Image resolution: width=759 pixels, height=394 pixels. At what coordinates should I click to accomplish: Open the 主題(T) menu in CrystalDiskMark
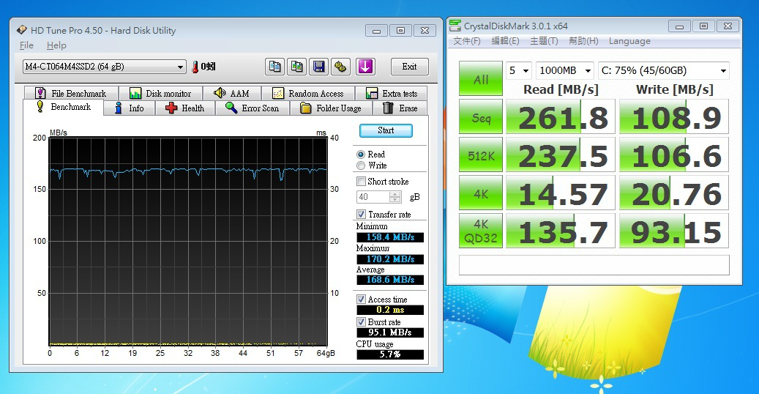pos(544,41)
